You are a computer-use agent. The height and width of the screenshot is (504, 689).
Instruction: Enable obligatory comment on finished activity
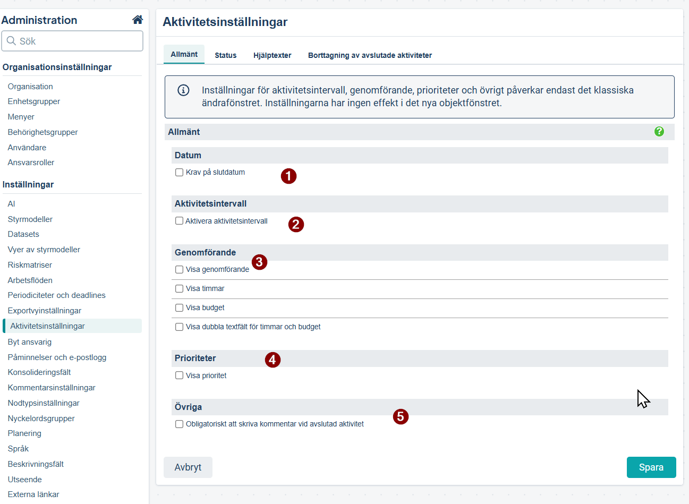[x=180, y=424]
